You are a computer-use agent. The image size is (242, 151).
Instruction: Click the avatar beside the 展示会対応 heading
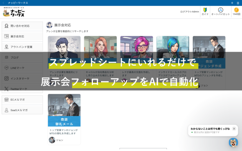point(49,25)
